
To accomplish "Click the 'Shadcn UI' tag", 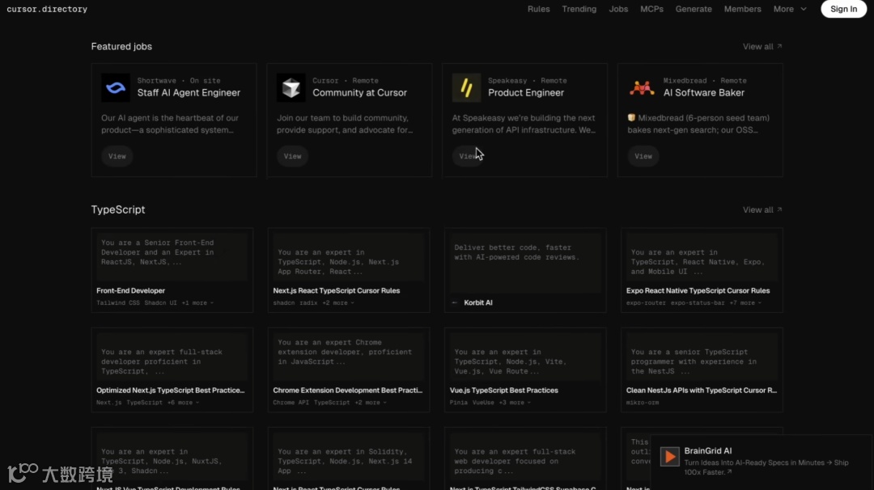I will (x=160, y=303).
